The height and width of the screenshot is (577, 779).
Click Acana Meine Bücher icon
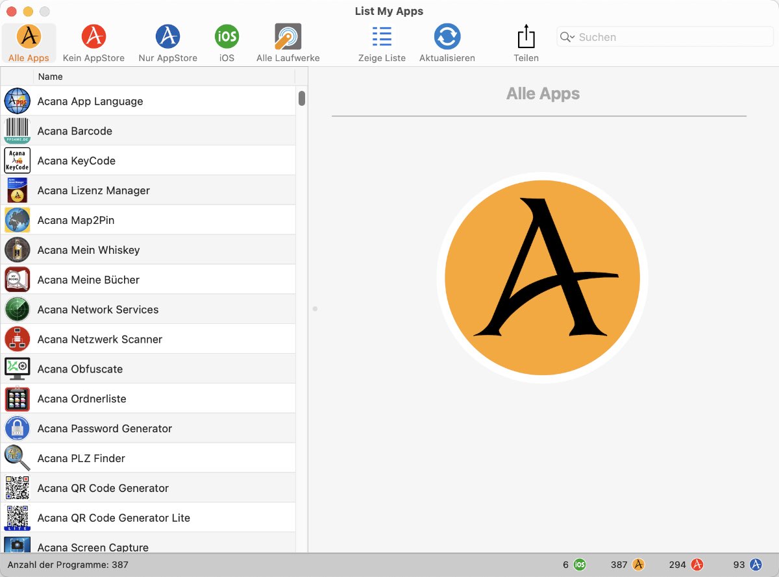[18, 280]
